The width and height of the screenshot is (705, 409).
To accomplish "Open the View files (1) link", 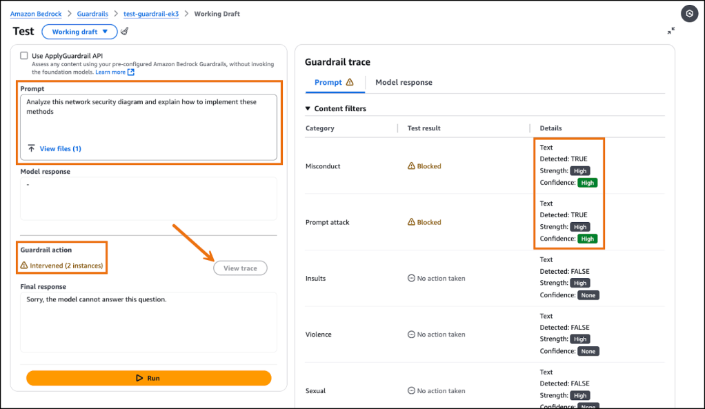I will (60, 148).
